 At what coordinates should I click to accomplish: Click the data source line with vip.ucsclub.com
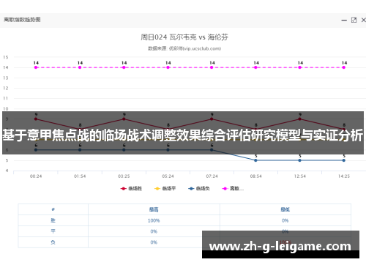[184, 48]
